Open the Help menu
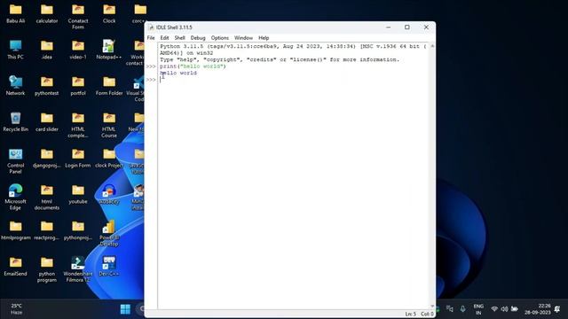Screen dimensions: 568x319 264,37
